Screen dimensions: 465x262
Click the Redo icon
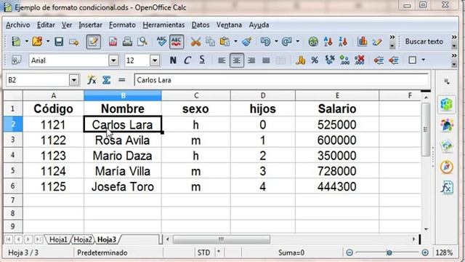tap(287, 41)
